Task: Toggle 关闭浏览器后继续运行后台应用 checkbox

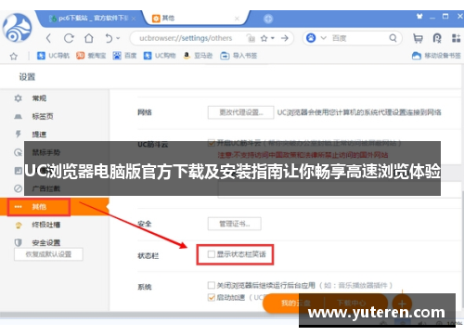Action: (212, 285)
